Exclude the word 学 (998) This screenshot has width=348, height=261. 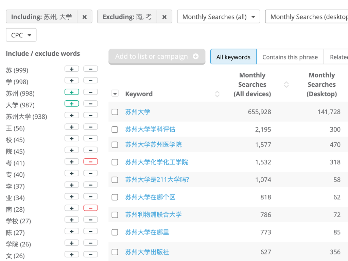coord(90,80)
